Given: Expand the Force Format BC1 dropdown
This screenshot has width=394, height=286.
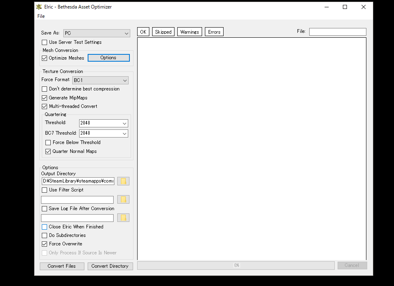Looking at the screenshot, I should 100,80.
